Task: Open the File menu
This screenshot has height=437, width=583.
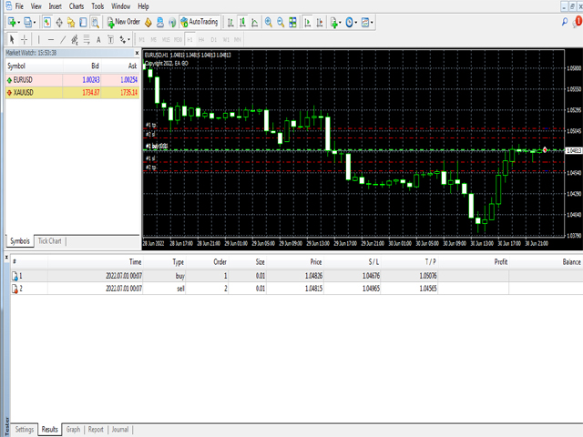Action: pos(19,6)
